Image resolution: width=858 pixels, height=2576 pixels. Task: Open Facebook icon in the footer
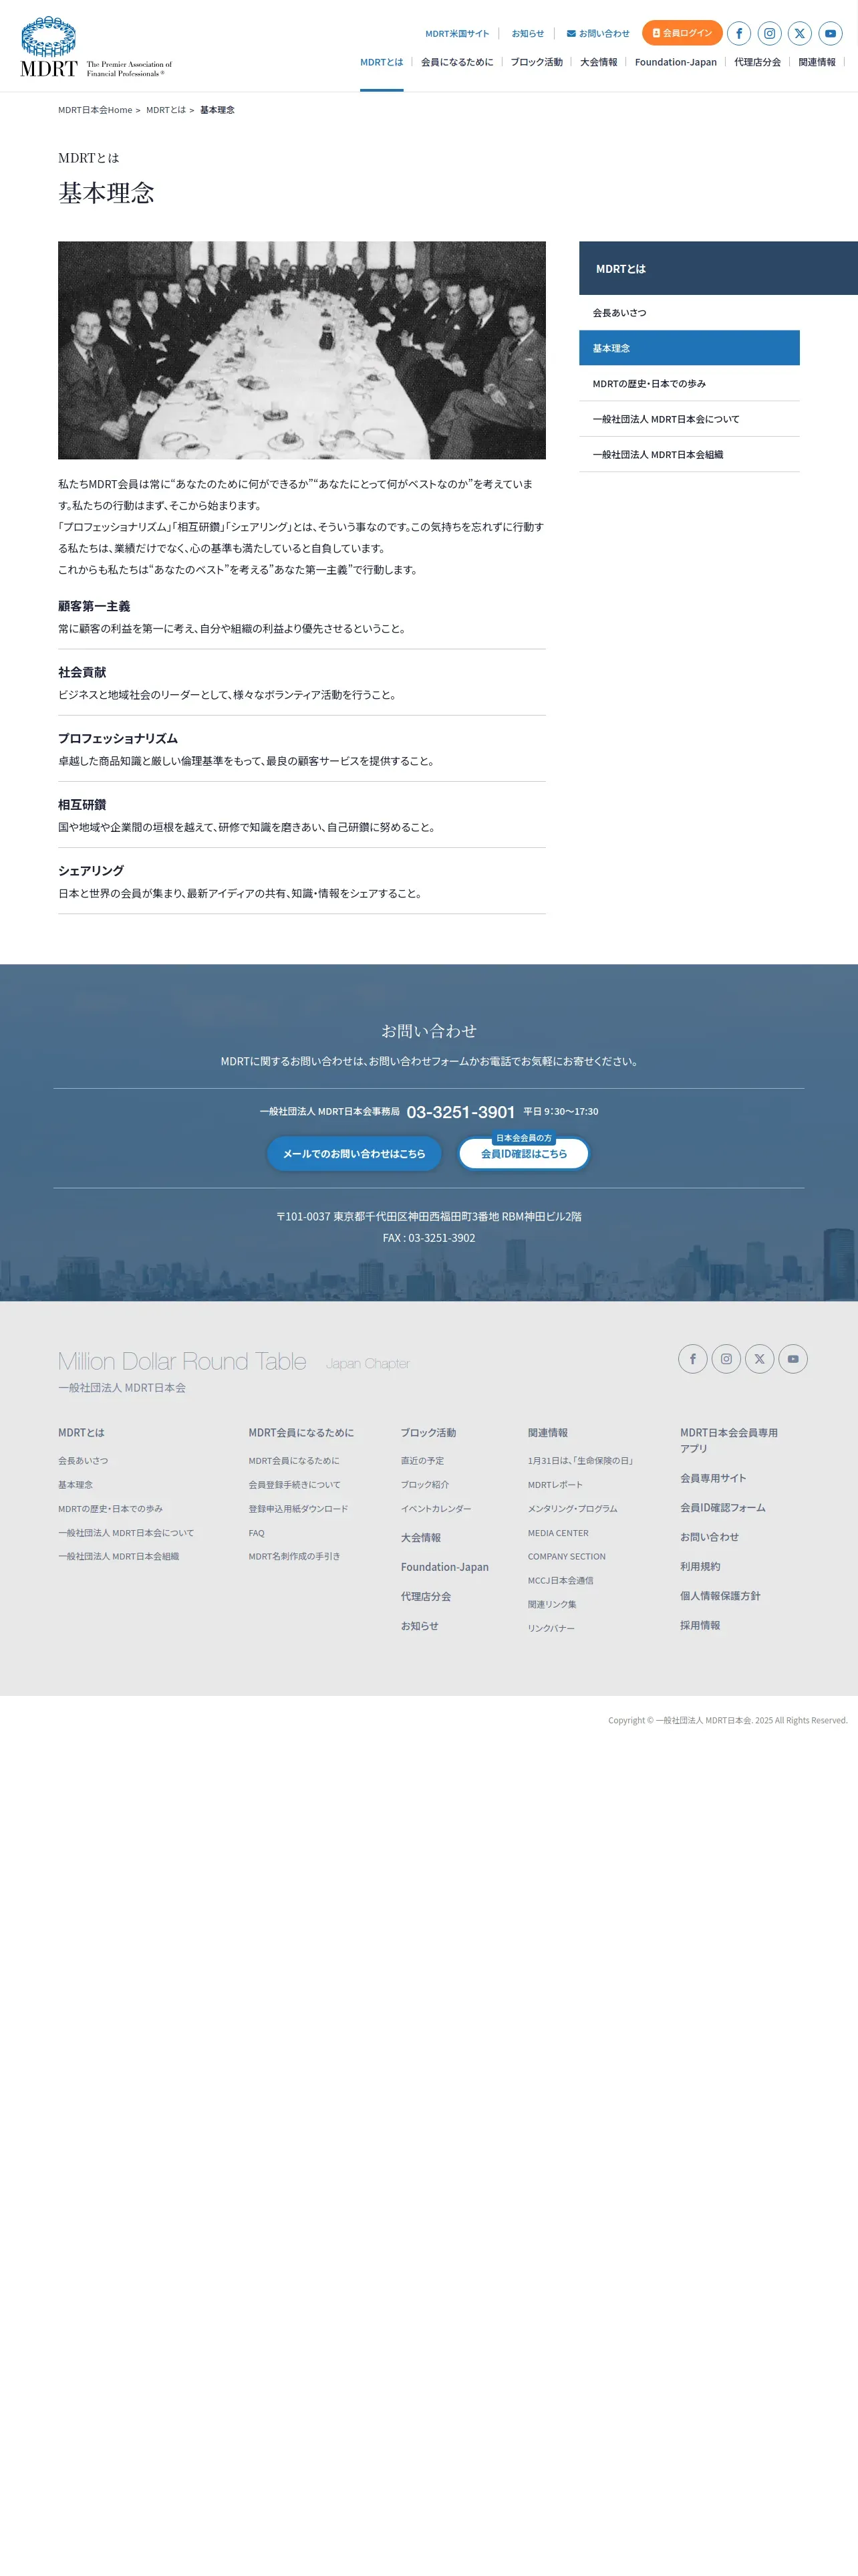(693, 1359)
